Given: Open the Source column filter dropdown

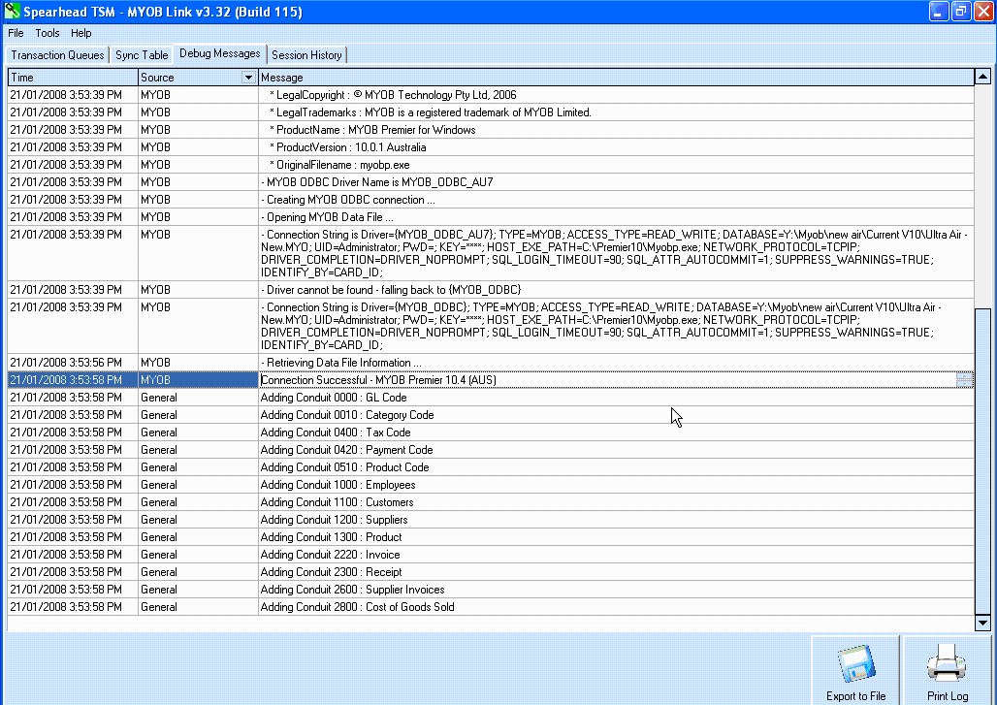Looking at the screenshot, I should (x=248, y=78).
